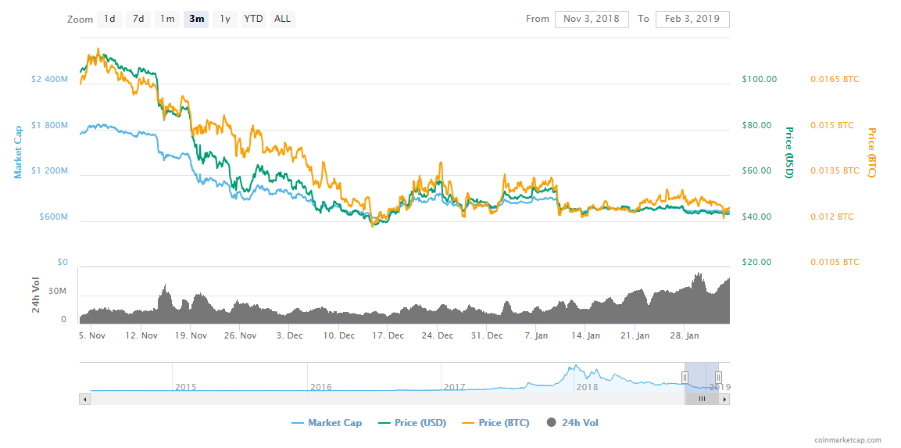
Task: Open the To date field Feb 3, 2019
Action: click(692, 19)
